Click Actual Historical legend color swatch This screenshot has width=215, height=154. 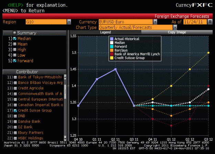click(112, 39)
